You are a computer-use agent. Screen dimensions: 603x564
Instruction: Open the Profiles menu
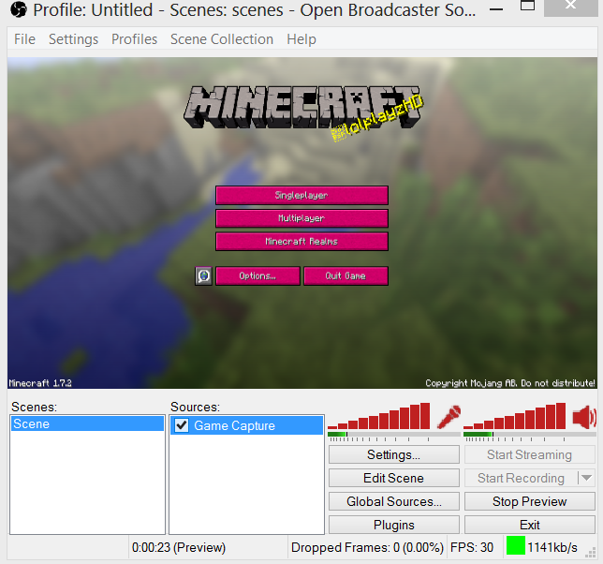pyautogui.click(x=134, y=39)
